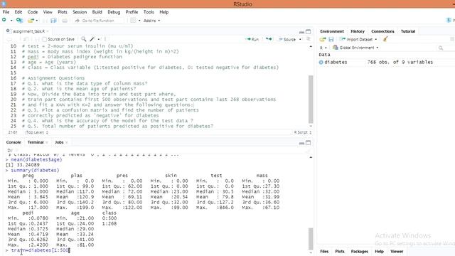Switch to the Tutorial tab

[408, 31]
